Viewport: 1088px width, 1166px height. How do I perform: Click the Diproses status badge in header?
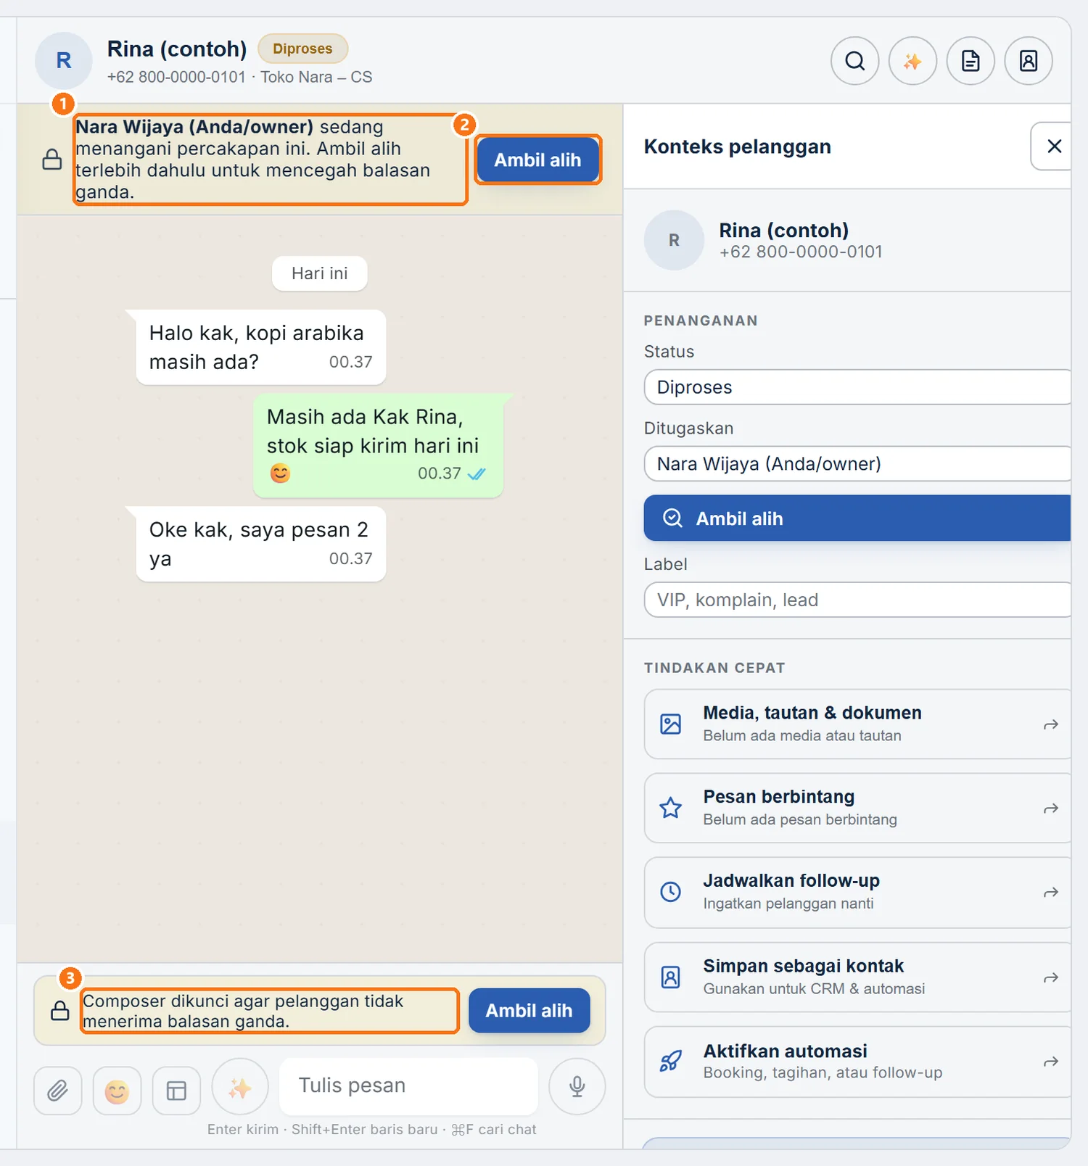302,49
